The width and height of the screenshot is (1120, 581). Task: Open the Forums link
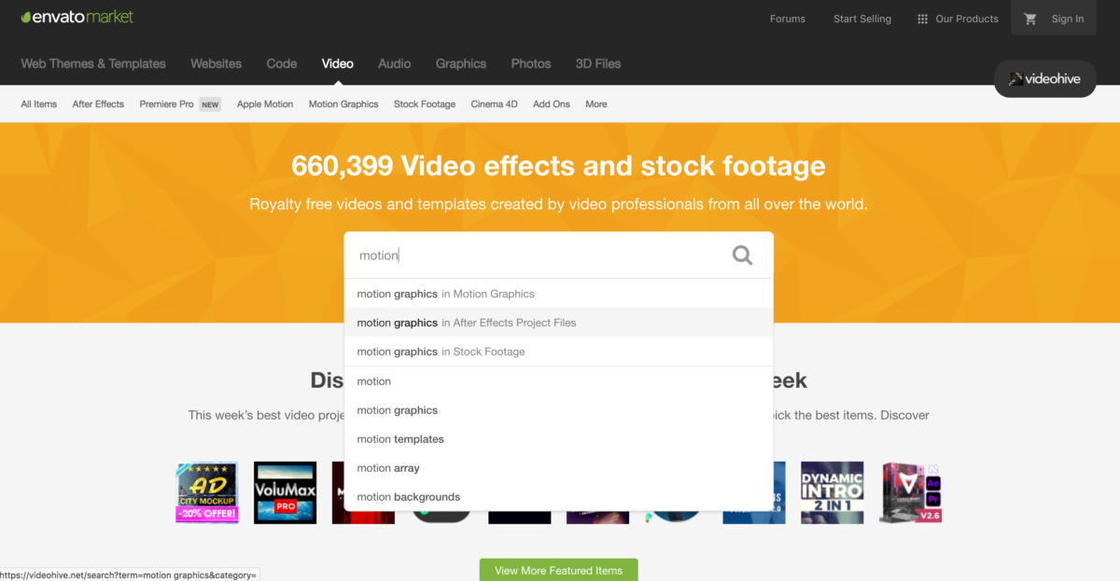pos(788,19)
